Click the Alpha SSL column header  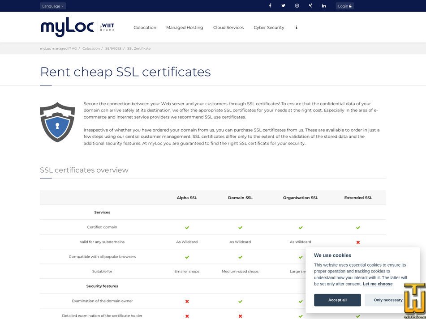click(187, 198)
